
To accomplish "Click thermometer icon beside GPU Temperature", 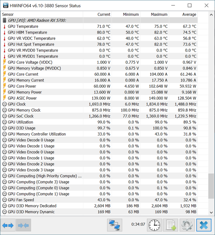I will (4, 26).
